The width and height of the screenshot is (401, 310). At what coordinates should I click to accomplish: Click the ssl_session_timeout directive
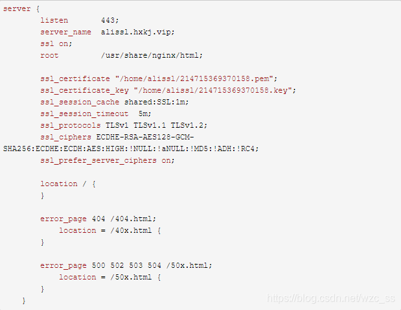pos(84,113)
